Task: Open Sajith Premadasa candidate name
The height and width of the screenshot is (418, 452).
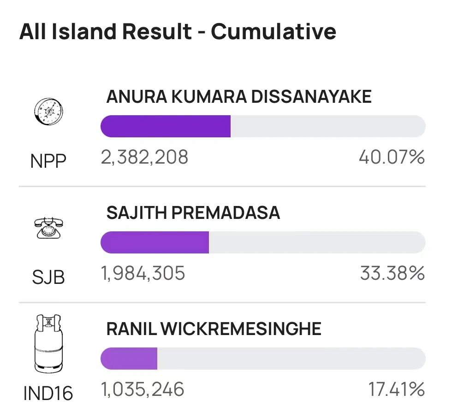Action: [x=193, y=213]
